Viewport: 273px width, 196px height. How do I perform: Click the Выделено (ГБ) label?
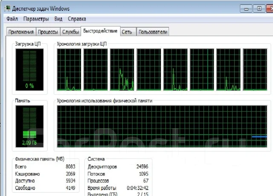[x=102, y=194]
